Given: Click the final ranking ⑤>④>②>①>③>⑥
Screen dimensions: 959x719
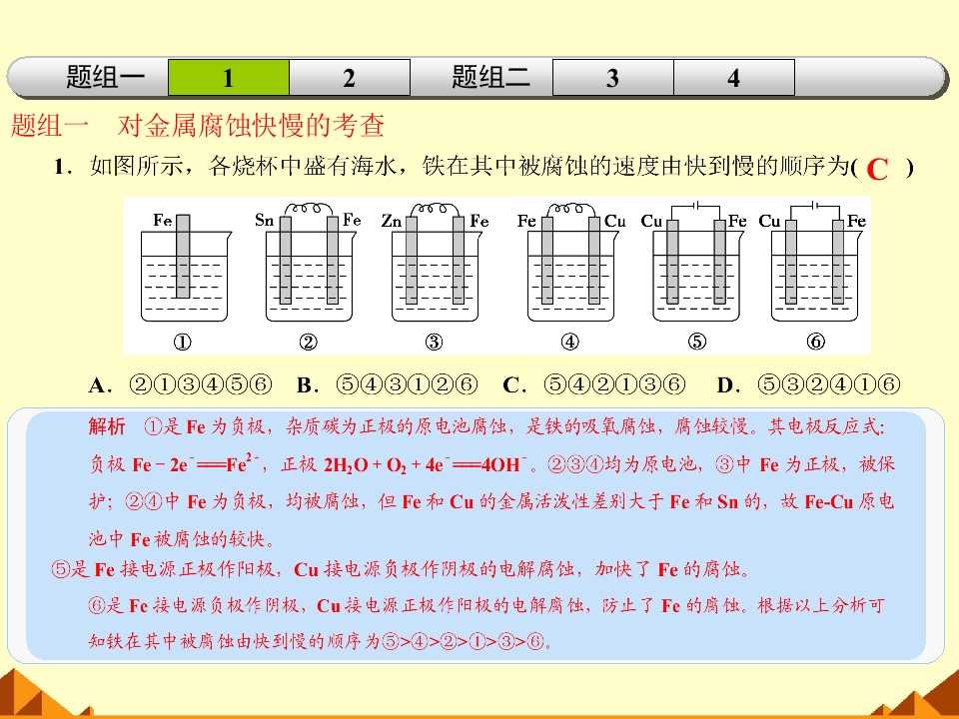Looking at the screenshot, I should pos(463,641).
